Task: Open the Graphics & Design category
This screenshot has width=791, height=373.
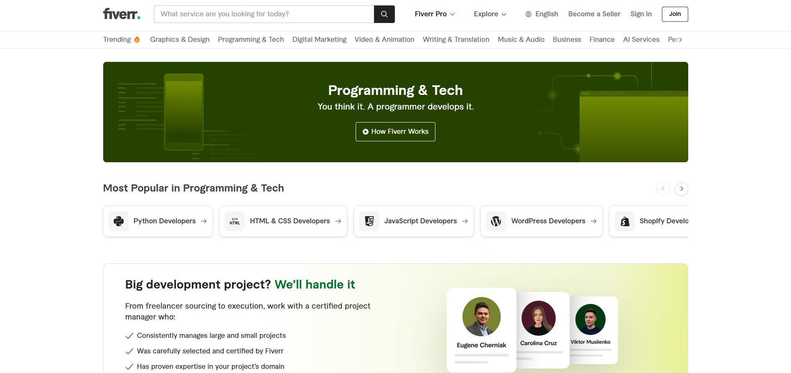Action: pyautogui.click(x=180, y=39)
